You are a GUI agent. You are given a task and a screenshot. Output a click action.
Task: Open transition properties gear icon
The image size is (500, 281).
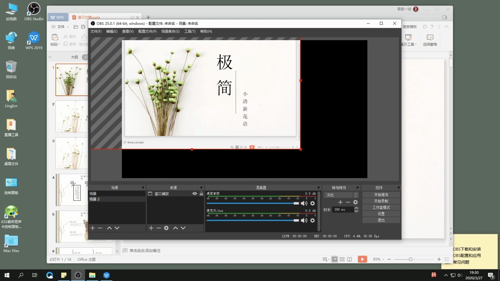point(355,202)
